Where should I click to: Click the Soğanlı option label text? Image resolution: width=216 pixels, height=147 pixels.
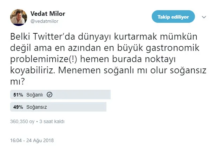click(35, 94)
